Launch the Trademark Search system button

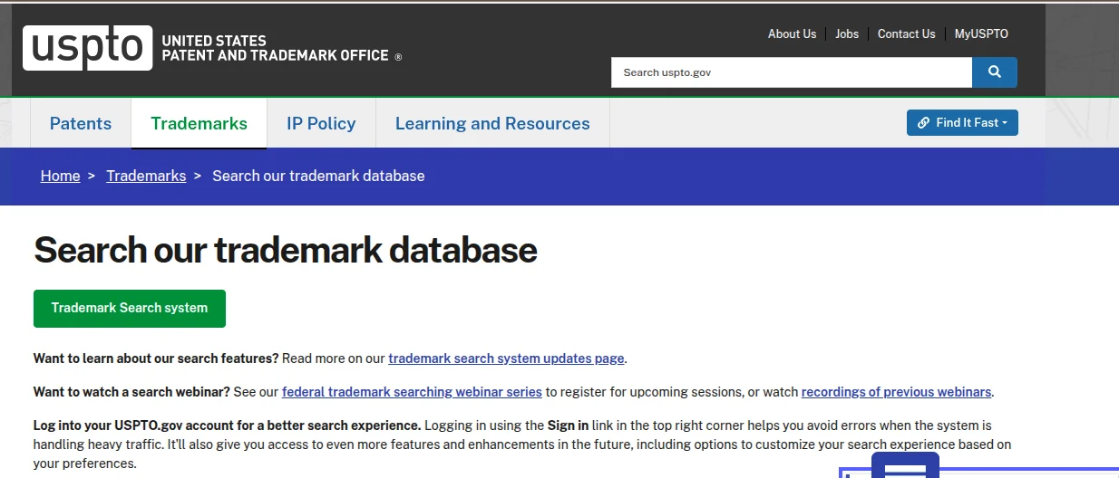tap(130, 309)
